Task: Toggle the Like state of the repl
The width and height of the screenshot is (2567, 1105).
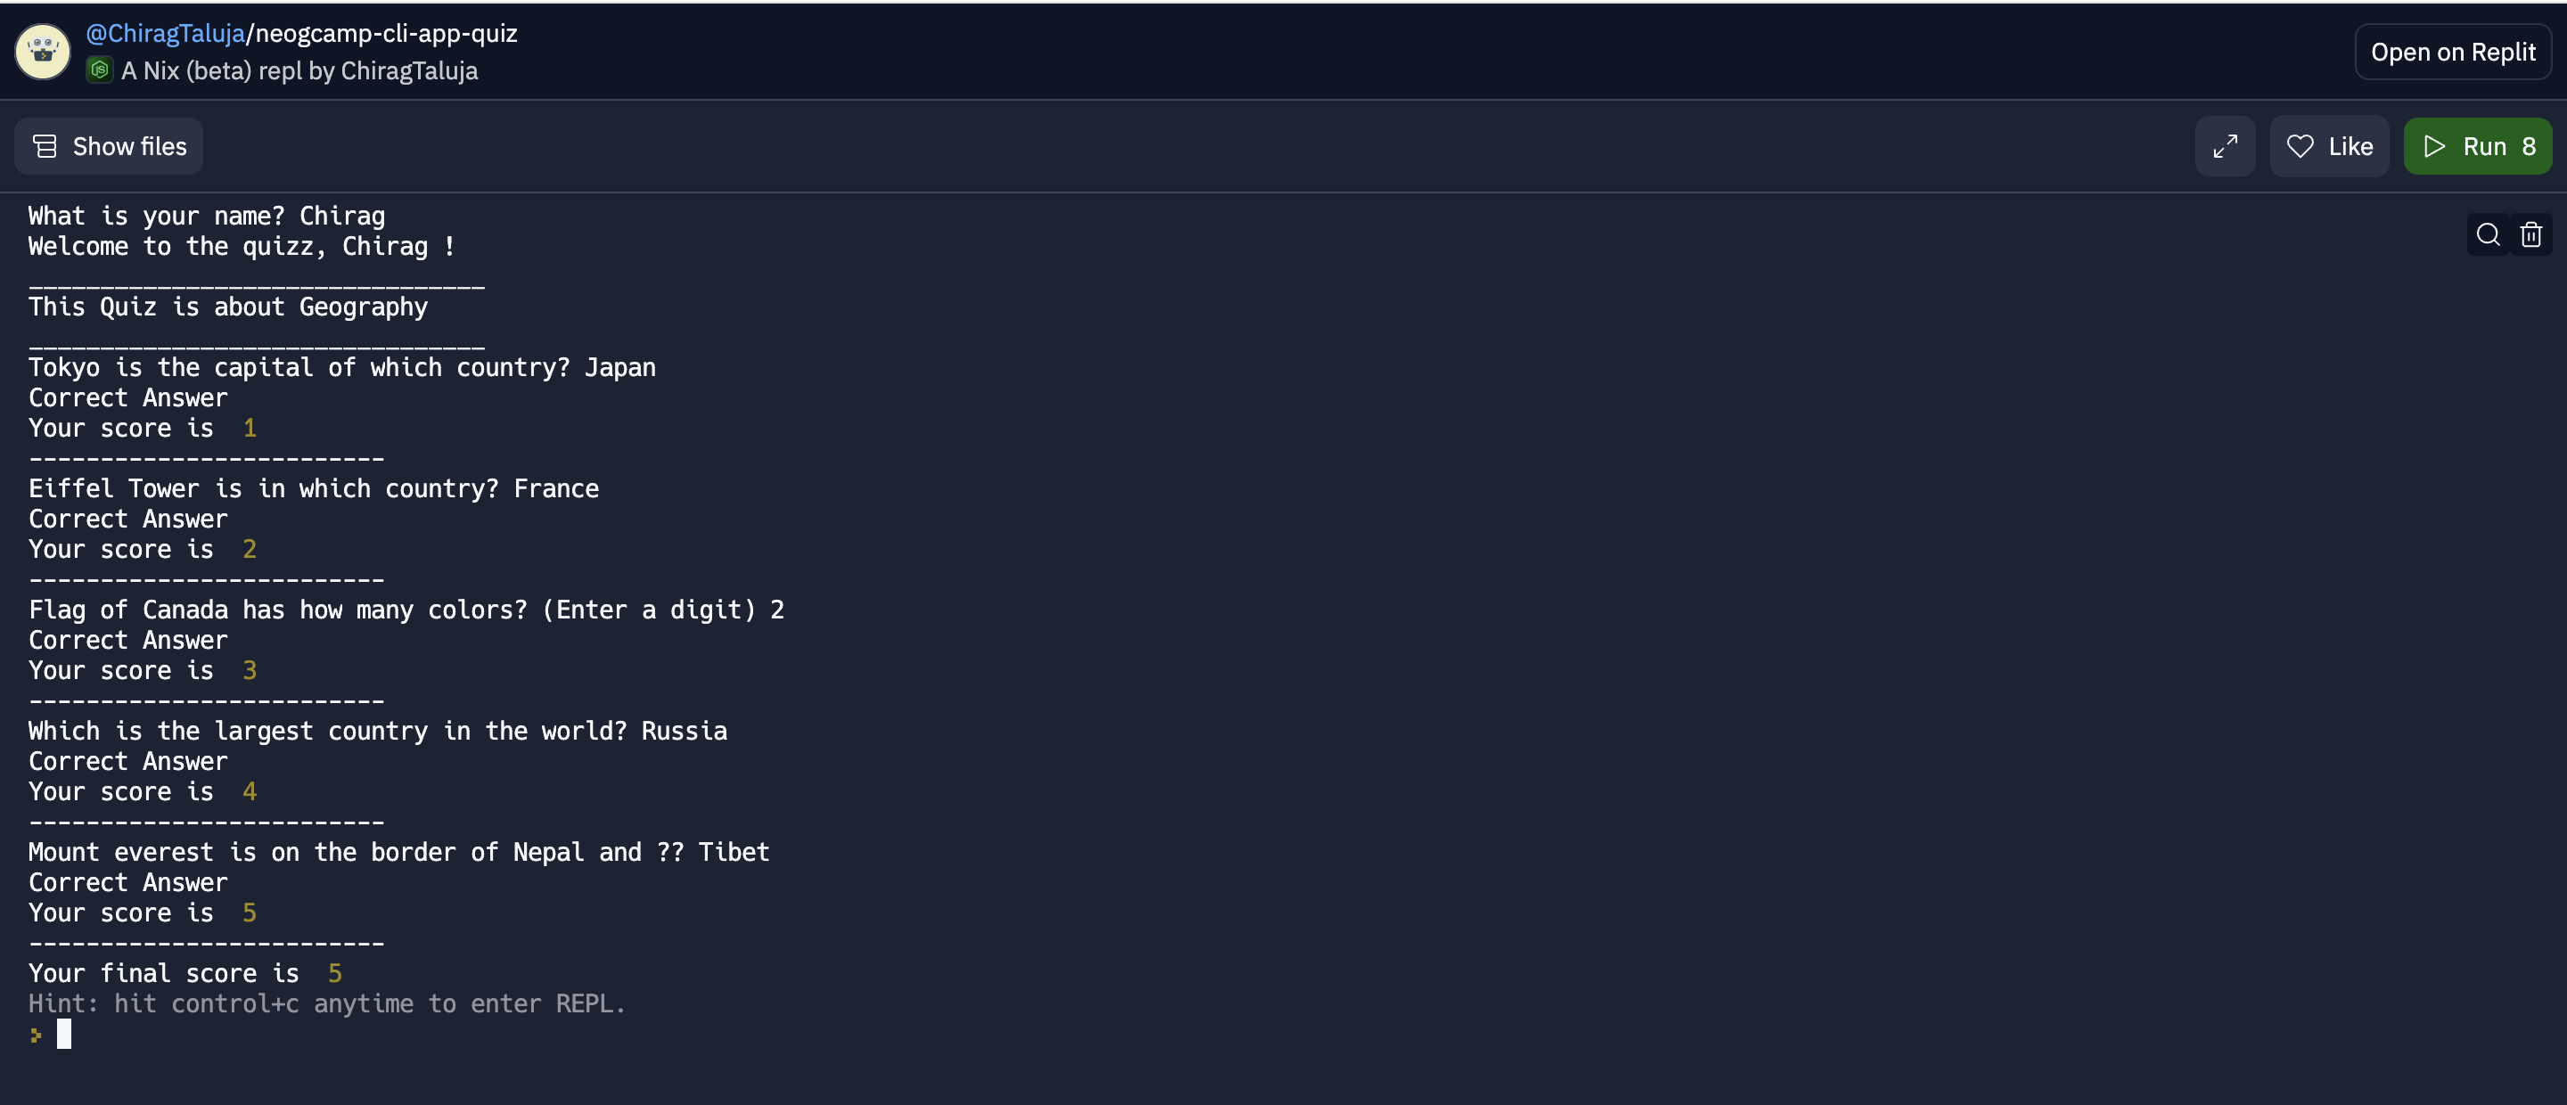Action: click(x=2330, y=145)
